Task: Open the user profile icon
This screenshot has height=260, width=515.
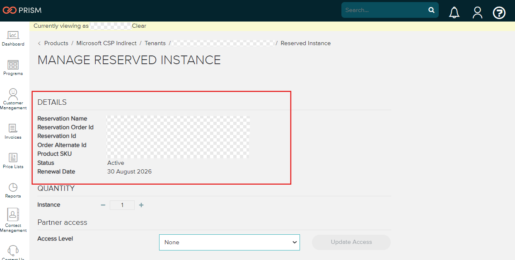Action: (477, 12)
